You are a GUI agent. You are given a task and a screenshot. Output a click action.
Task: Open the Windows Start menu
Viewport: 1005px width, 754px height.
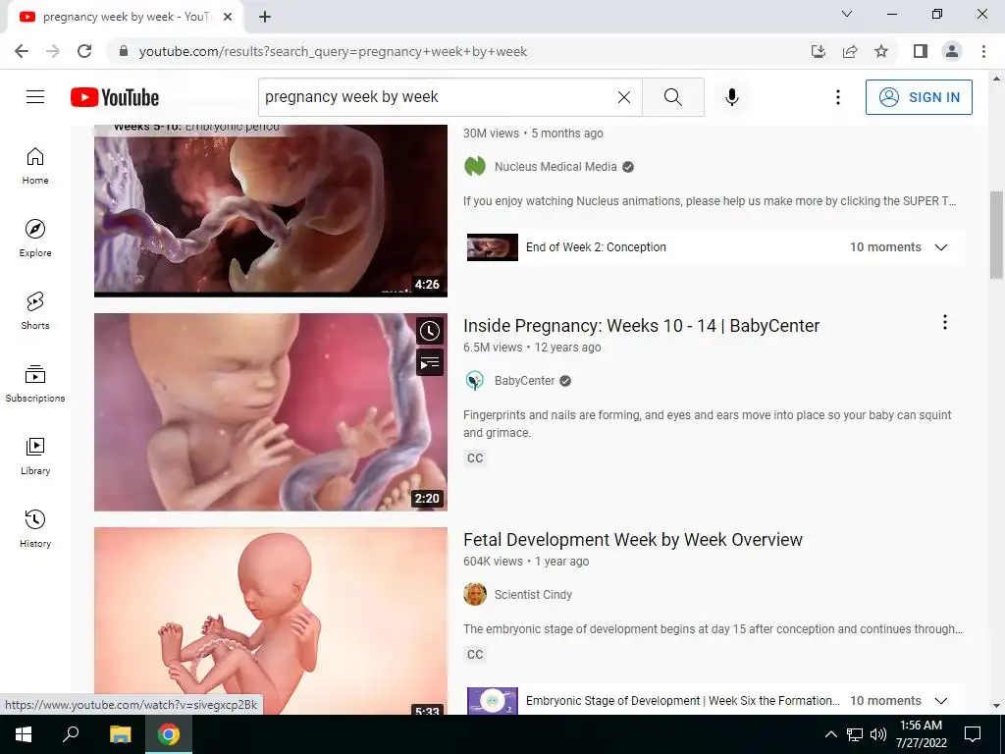click(x=24, y=734)
